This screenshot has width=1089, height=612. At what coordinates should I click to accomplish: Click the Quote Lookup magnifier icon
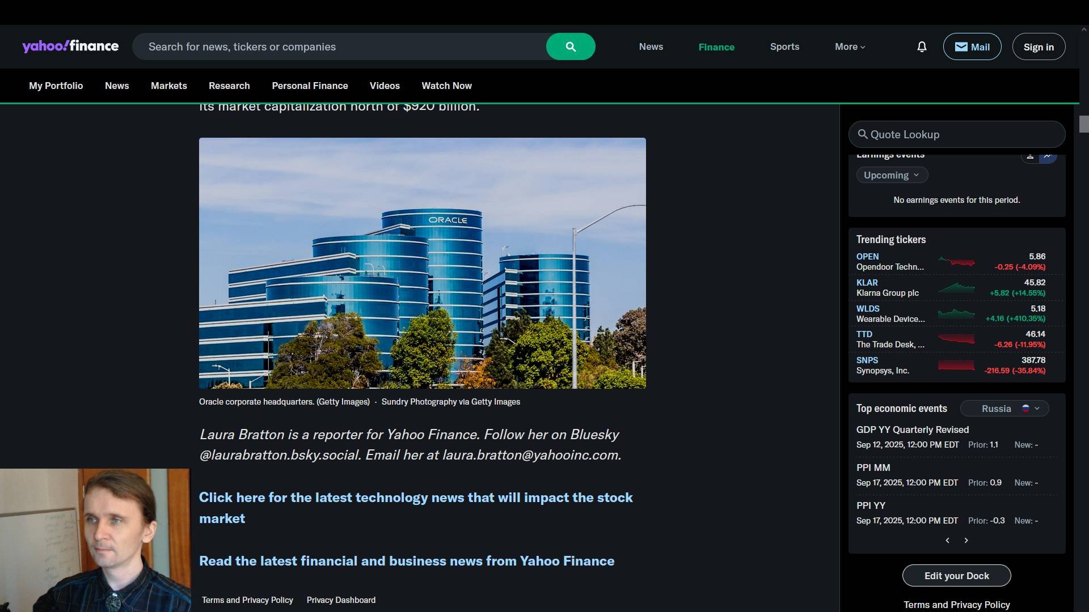click(863, 134)
